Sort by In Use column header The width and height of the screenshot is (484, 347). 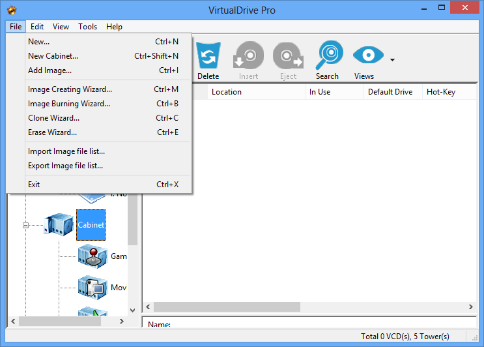(335, 92)
